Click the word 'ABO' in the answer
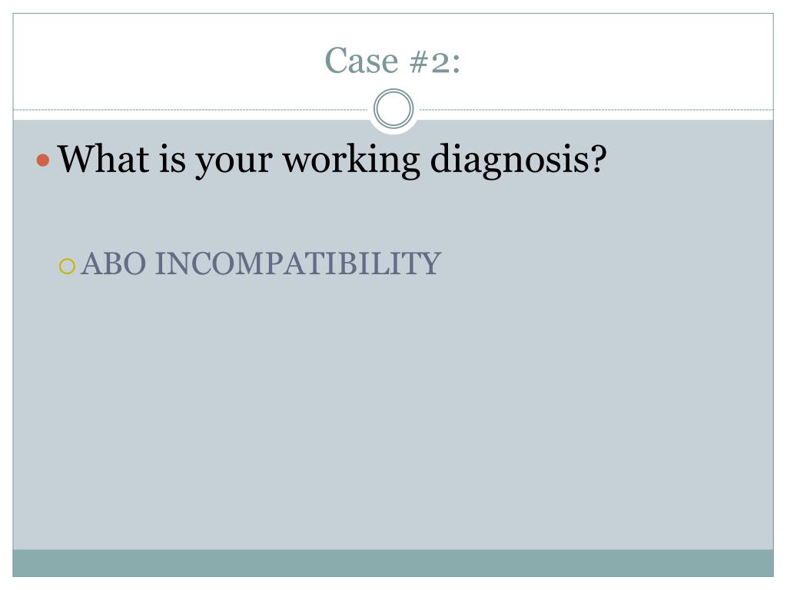787x590 pixels. click(114, 264)
